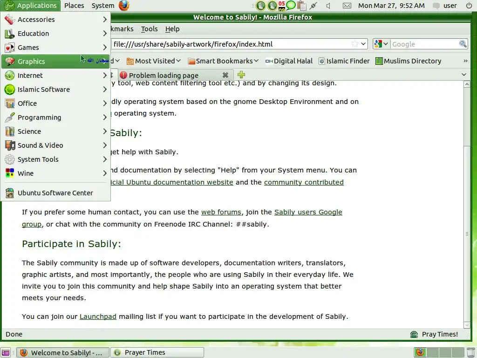
Task: Click the network connection plug icon
Action: point(313,6)
